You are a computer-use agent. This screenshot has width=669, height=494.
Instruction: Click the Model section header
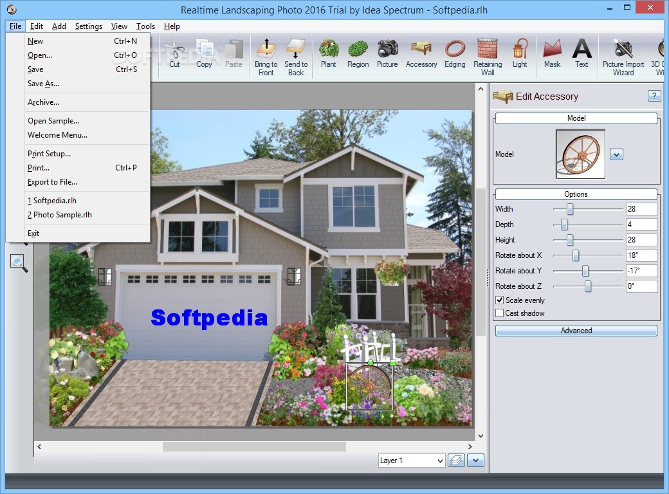[576, 118]
